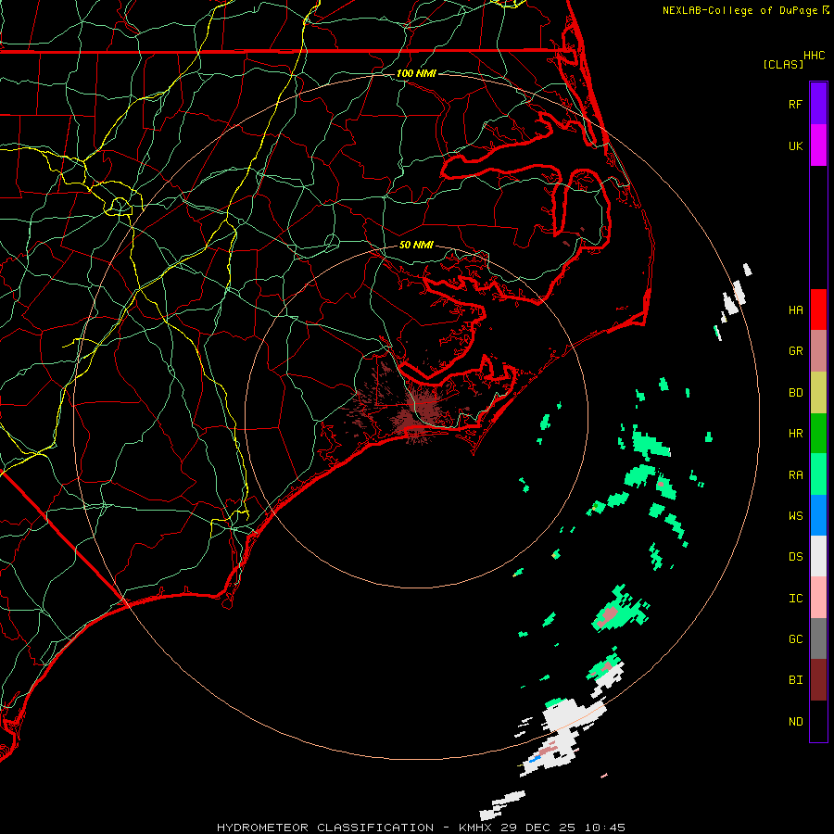Click the RA legend label
834x834 pixels.
pos(795,475)
